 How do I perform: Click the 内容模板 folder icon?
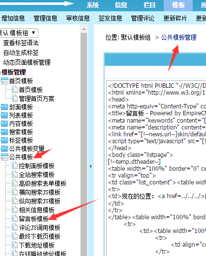(4, 124)
